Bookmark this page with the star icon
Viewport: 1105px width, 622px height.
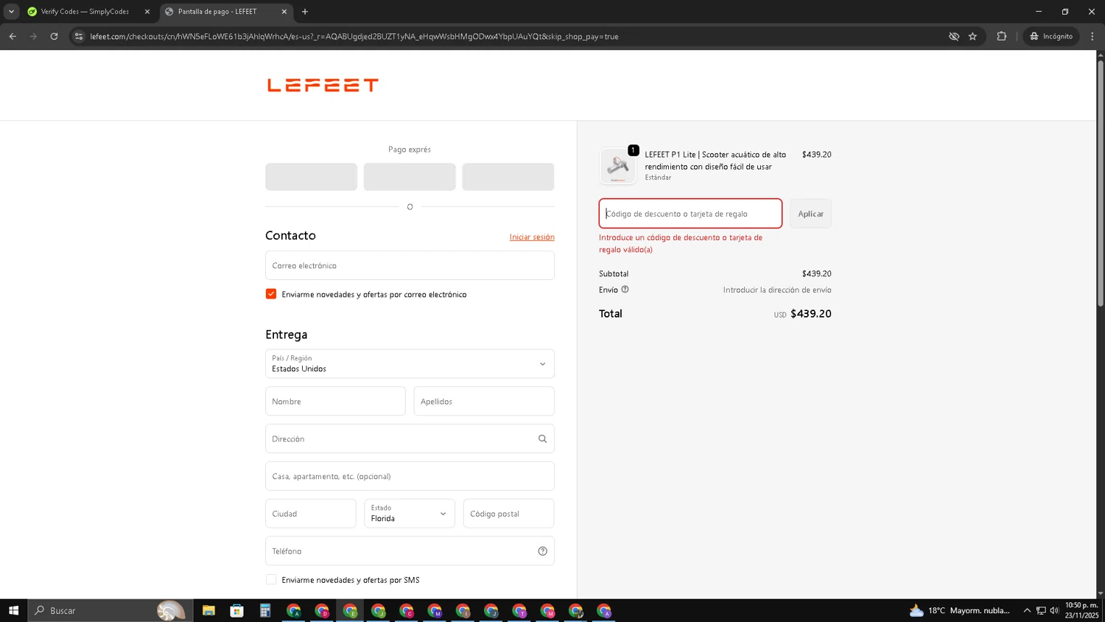point(972,36)
